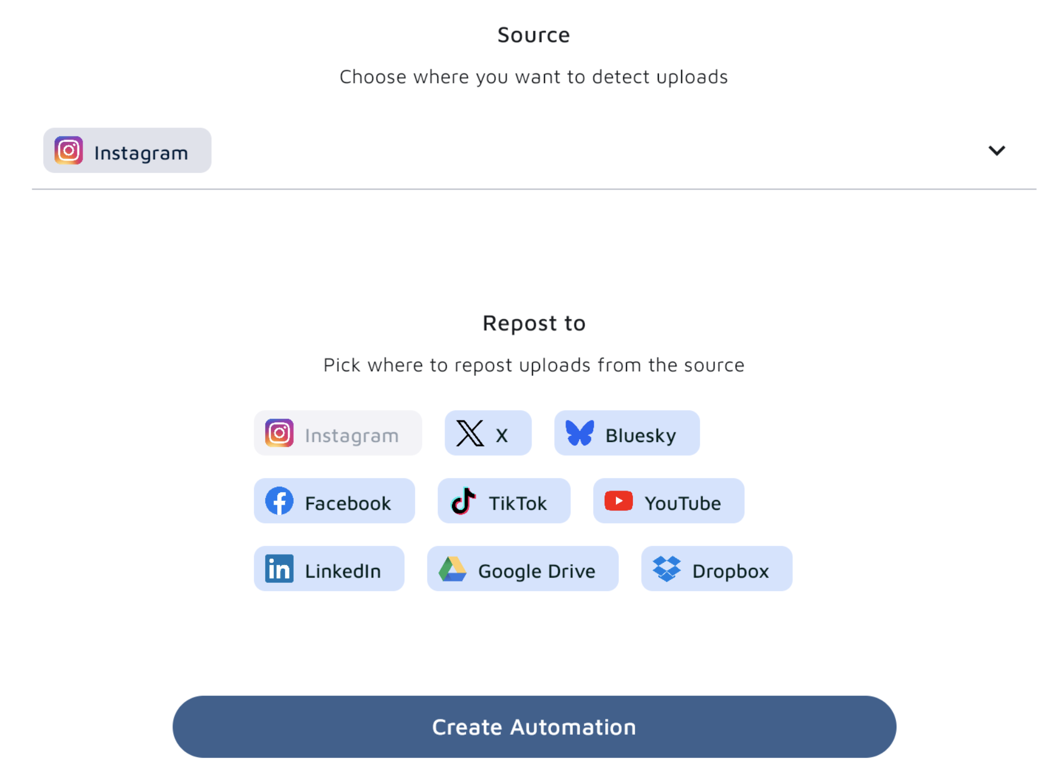Toggle TikTok as a repost target
The height and width of the screenshot is (772, 1061).
click(503, 501)
